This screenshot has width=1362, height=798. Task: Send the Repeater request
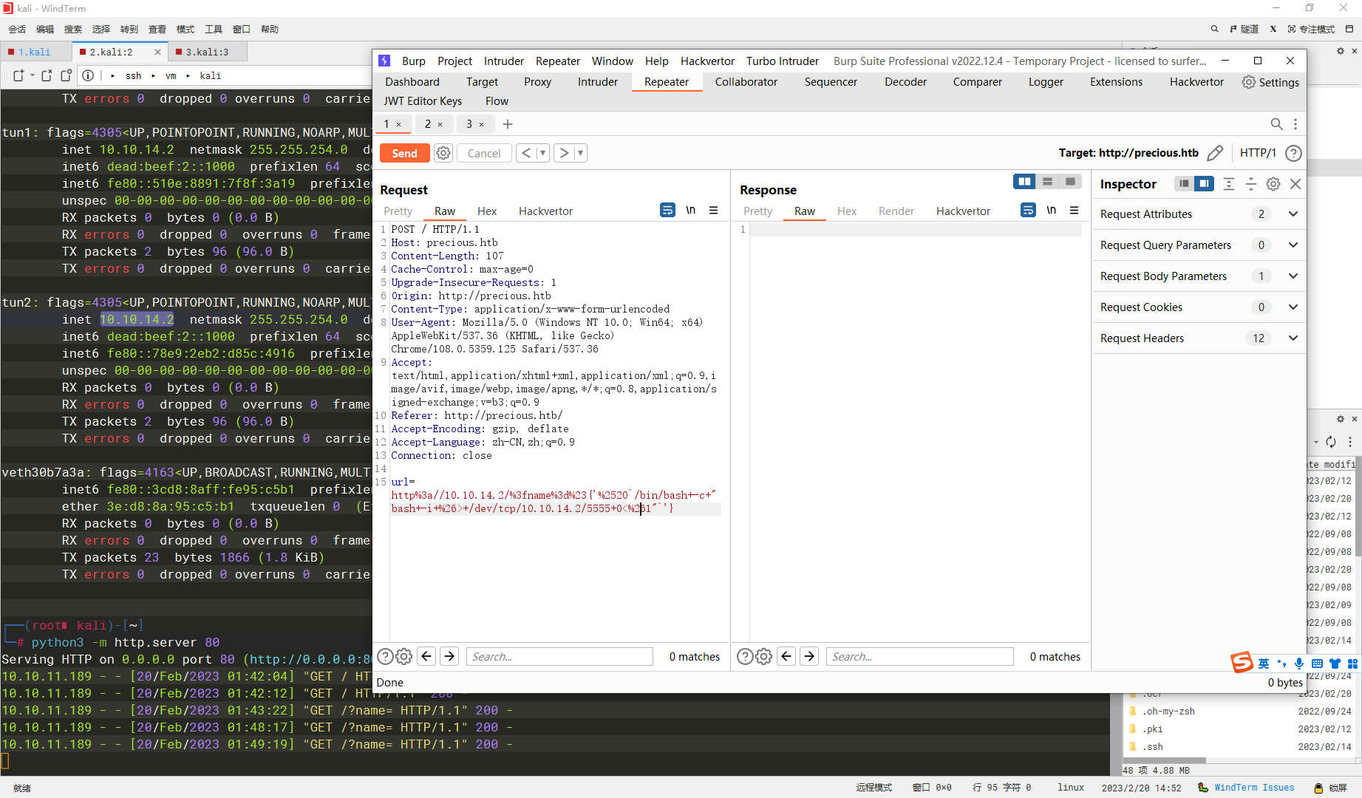(x=404, y=153)
